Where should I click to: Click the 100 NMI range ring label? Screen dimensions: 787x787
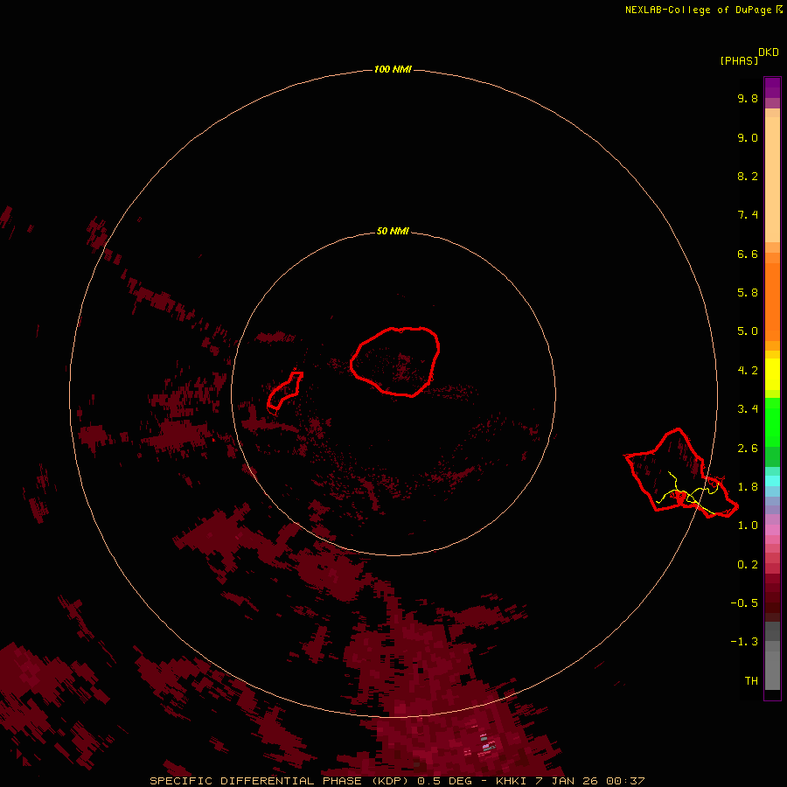(x=393, y=69)
